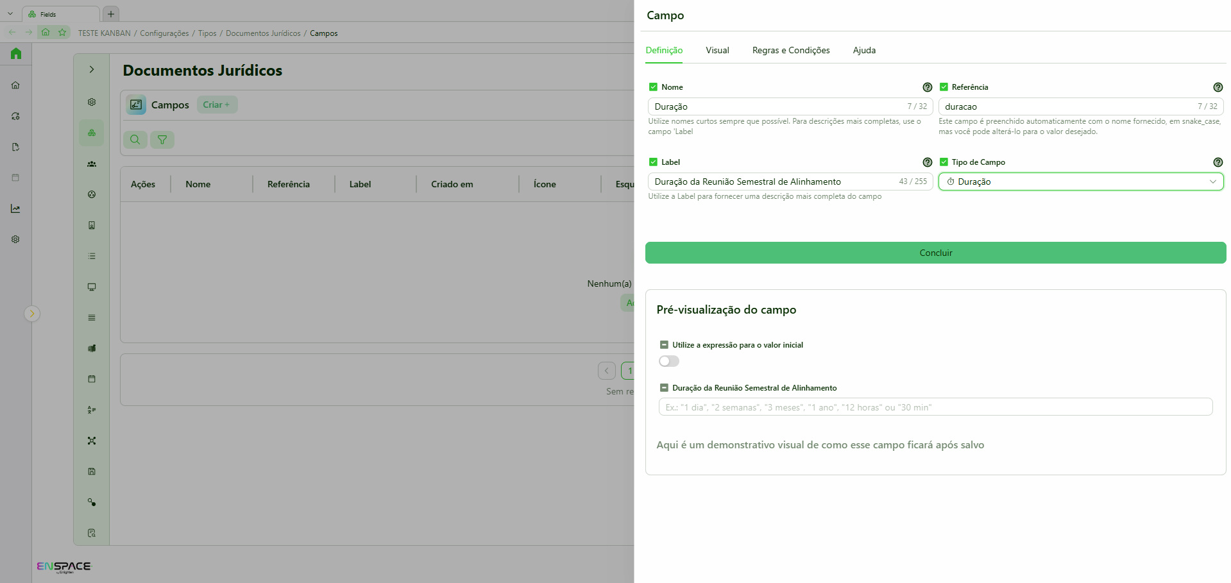The width and height of the screenshot is (1231, 583).
Task: Open help icon for the Referência field
Action: (x=1218, y=87)
